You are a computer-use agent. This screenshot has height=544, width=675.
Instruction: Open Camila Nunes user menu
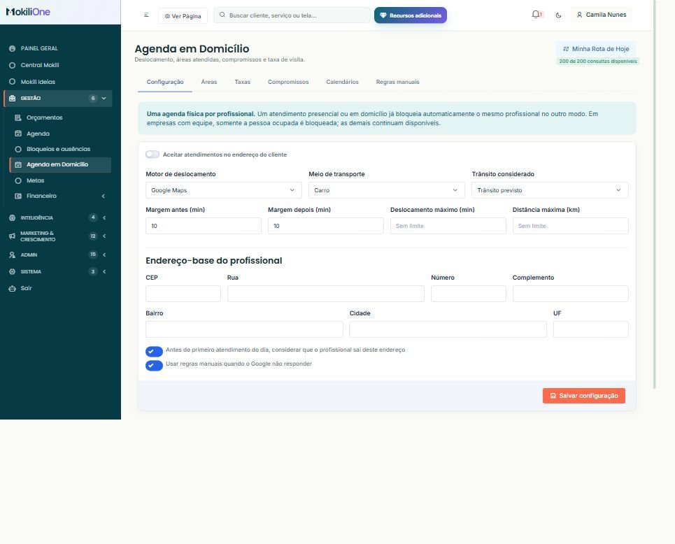[602, 15]
